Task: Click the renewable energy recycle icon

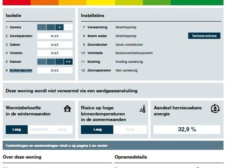Action: coord(215,108)
